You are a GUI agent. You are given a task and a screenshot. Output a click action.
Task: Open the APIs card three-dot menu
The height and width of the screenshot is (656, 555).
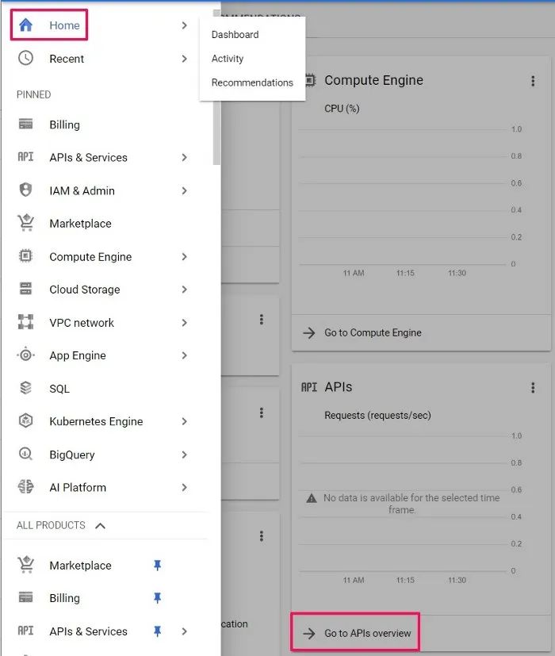tap(533, 387)
